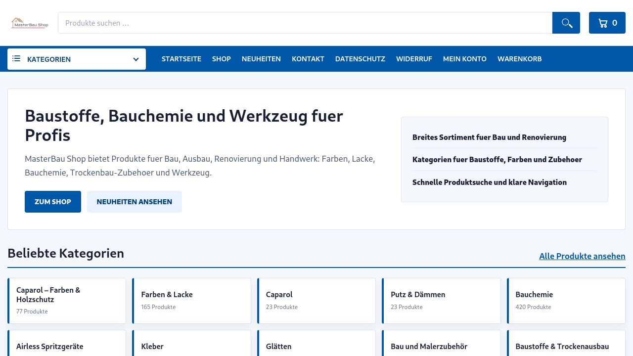This screenshot has height=356, width=633.
Task: Open the Warenkorb menu item
Action: tap(520, 59)
